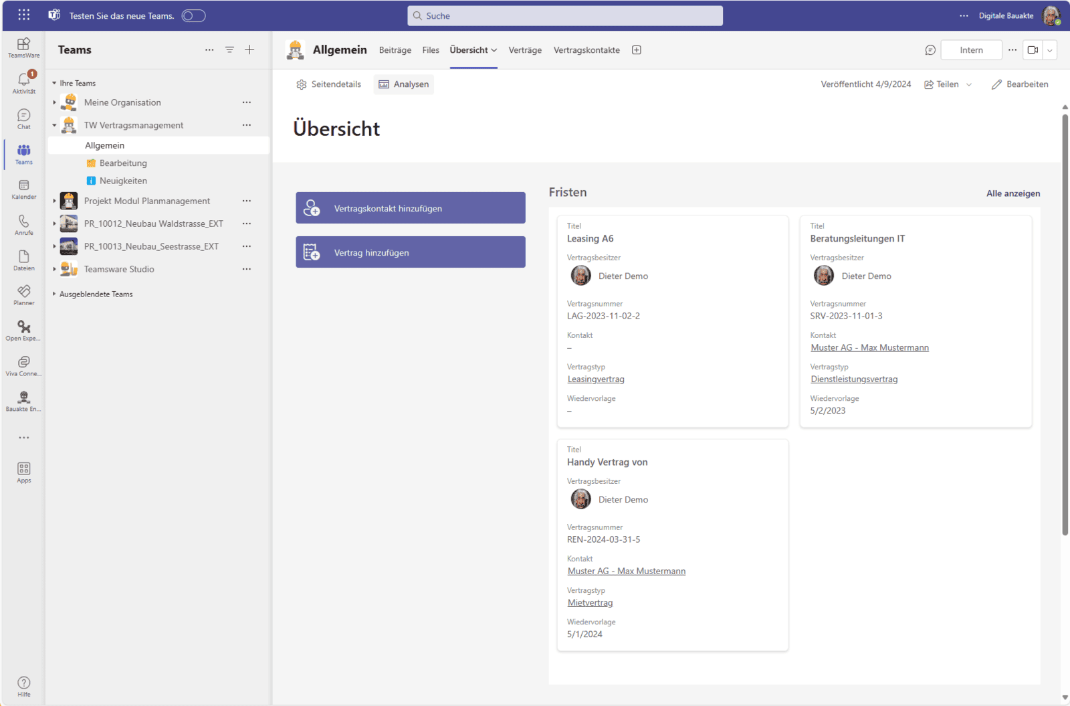
Task: Click the add new tab plus icon
Action: (637, 50)
